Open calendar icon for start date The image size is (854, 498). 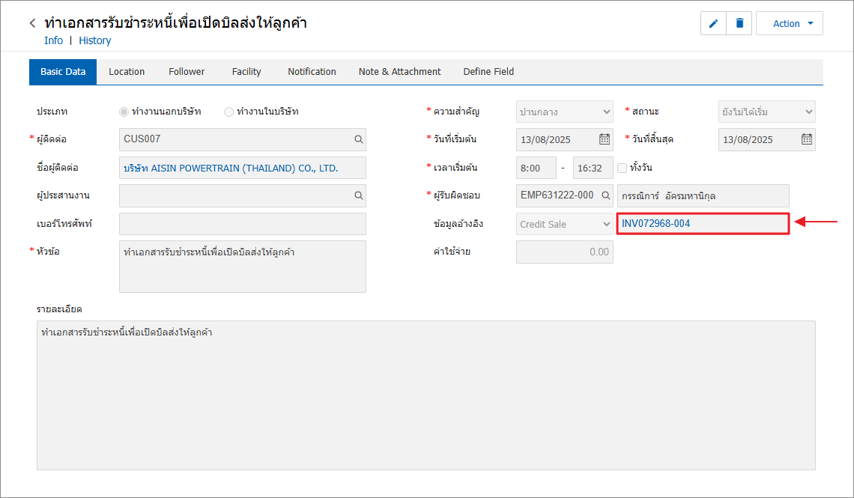click(x=604, y=139)
